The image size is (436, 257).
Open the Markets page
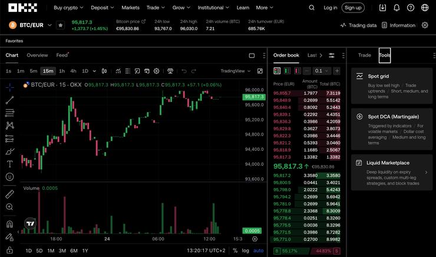pyautogui.click(x=130, y=8)
